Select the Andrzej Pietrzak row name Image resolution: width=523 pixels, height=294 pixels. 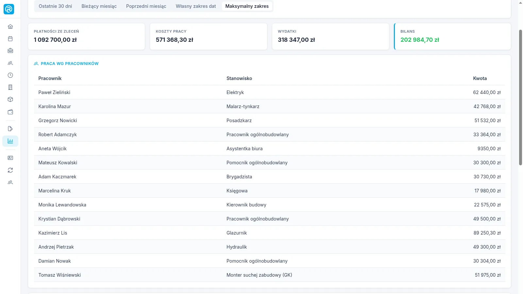click(x=56, y=247)
